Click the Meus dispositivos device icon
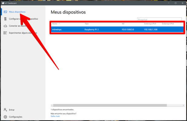Screen dimensions: 187x121 [x=5, y=12]
